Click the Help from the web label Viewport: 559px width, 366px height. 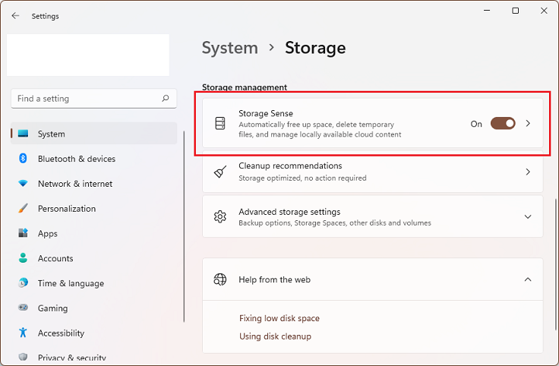pos(274,279)
